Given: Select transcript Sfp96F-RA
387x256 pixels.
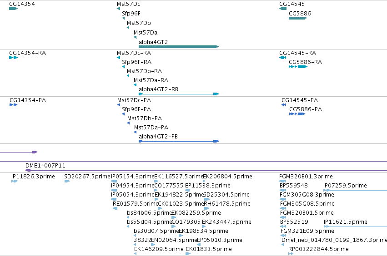Looking at the screenshot, I should point(136,62).
